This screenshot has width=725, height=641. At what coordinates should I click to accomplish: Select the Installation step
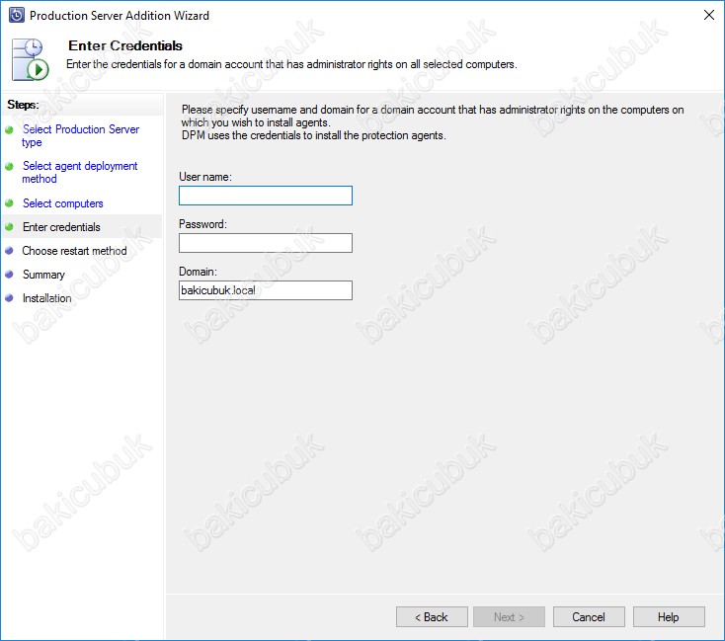[x=47, y=298]
